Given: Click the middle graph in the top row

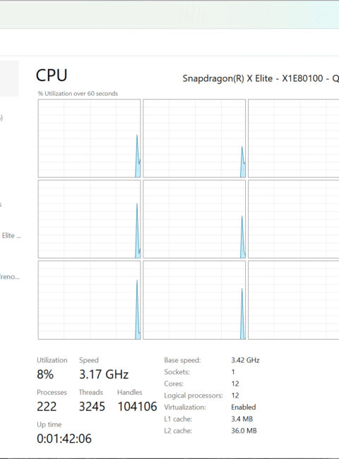Looking at the screenshot, I should (194, 138).
